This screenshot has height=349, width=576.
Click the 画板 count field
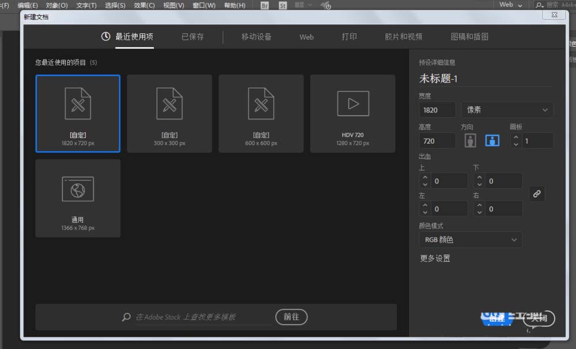pyautogui.click(x=537, y=141)
